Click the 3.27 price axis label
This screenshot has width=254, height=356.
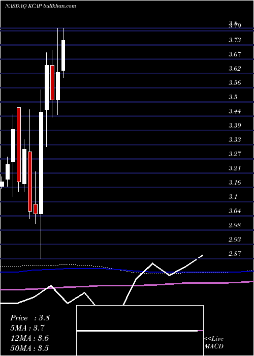pos(235,154)
